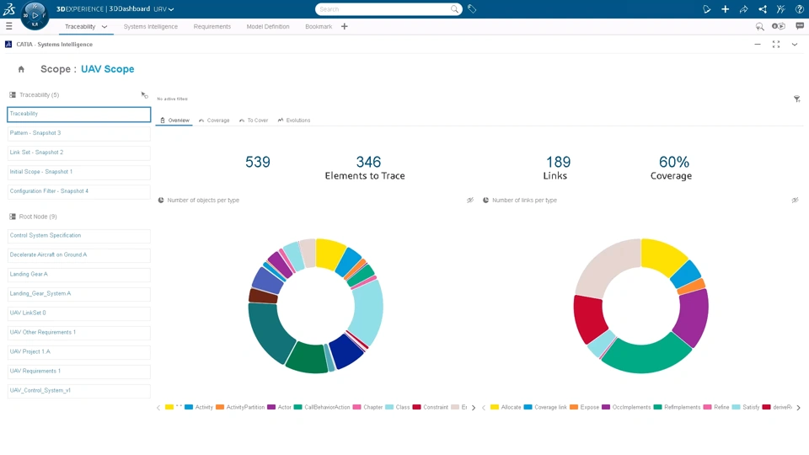The height and width of the screenshot is (455, 809).
Task: Click the Satisfy legend color swatch
Action: coord(737,407)
